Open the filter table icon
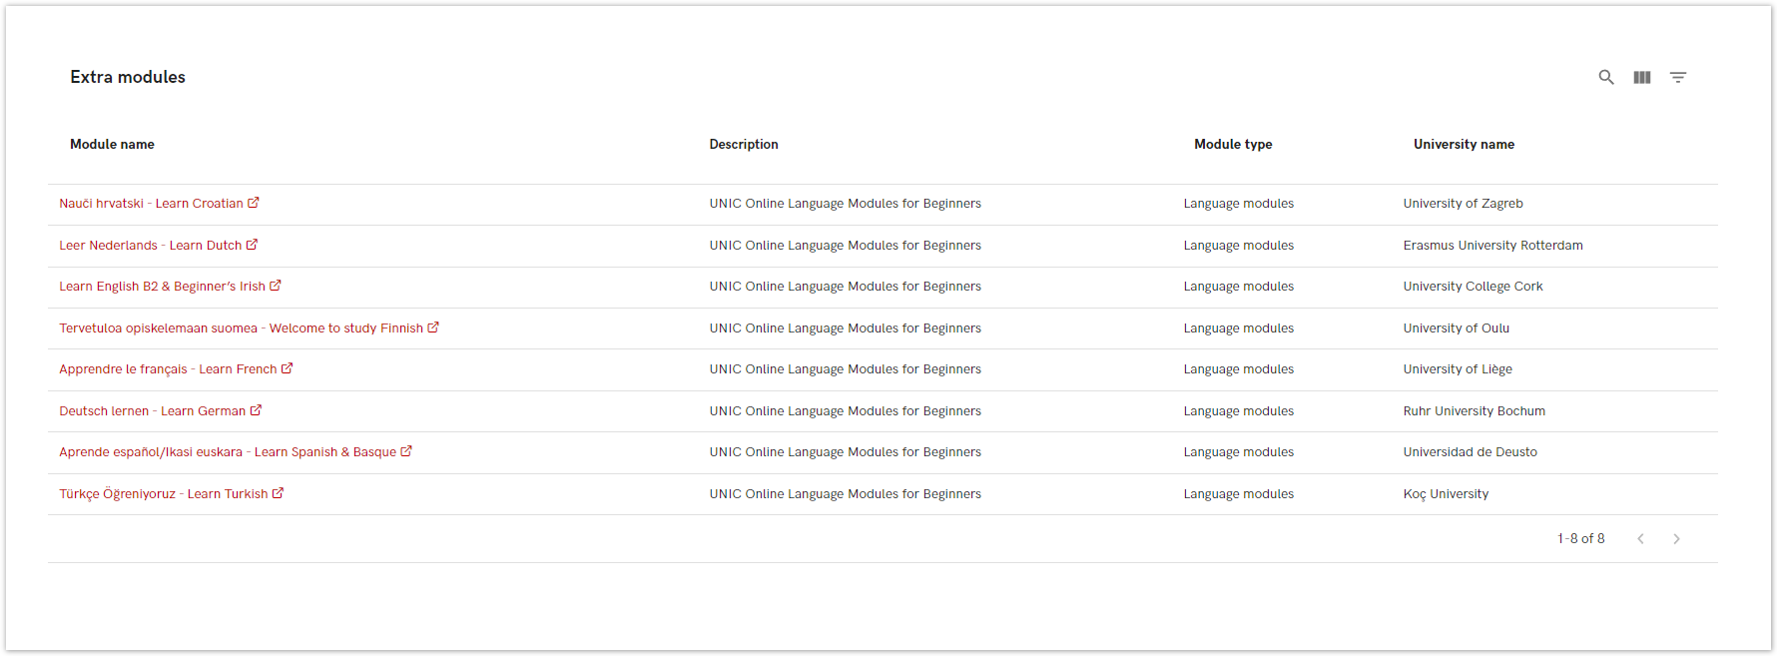Image resolution: width=1777 pixels, height=656 pixels. 1677,77
